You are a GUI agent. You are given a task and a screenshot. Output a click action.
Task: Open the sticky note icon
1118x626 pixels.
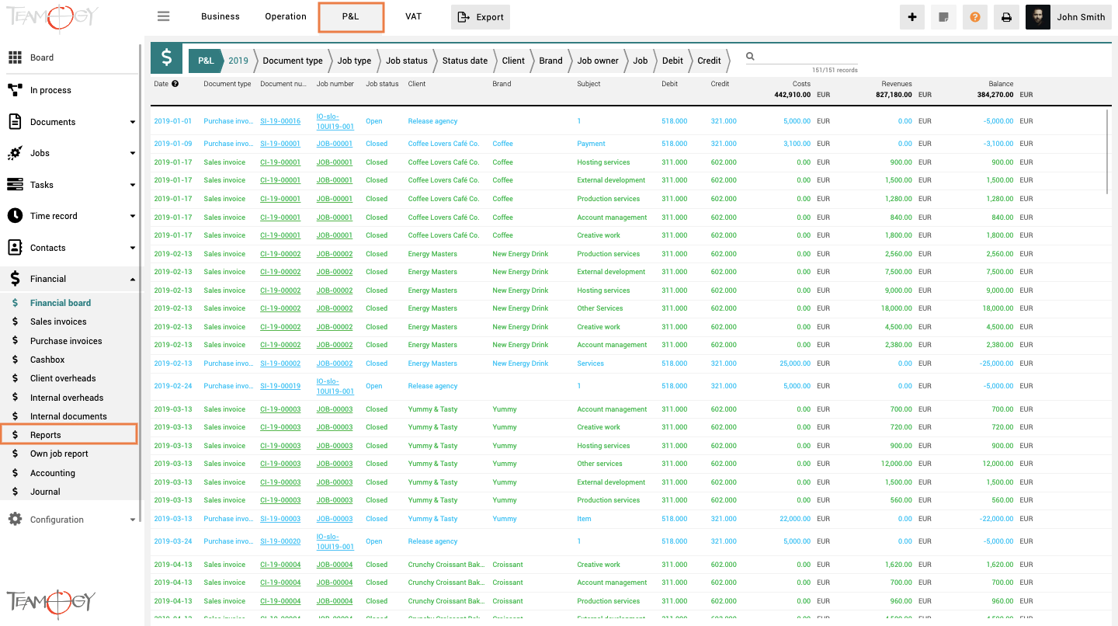(x=943, y=17)
